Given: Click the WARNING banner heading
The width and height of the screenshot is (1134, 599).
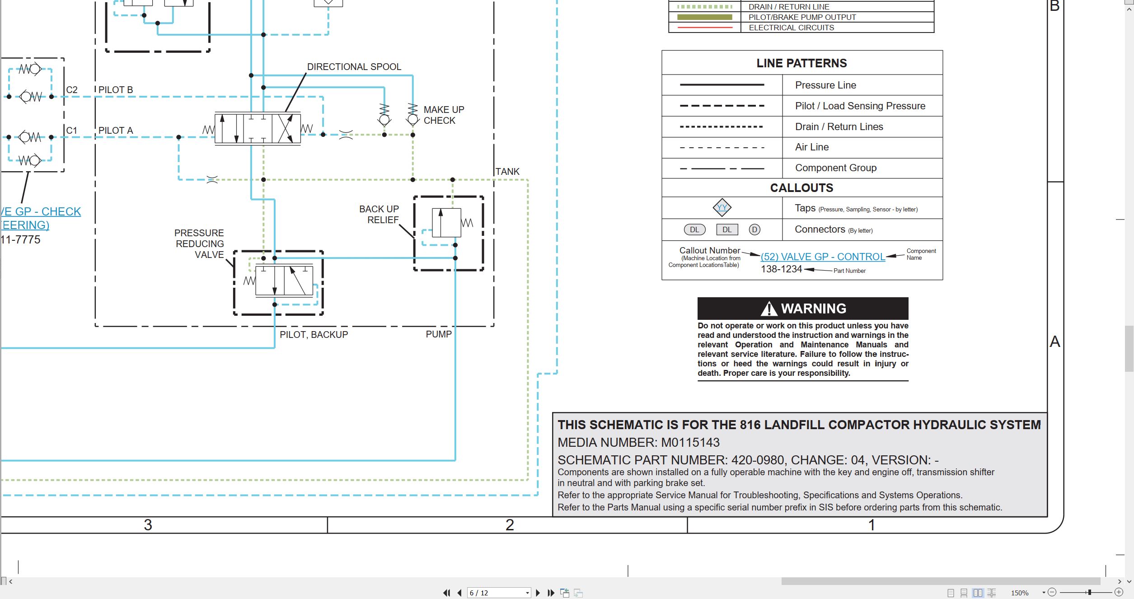Looking at the screenshot, I should click(803, 309).
